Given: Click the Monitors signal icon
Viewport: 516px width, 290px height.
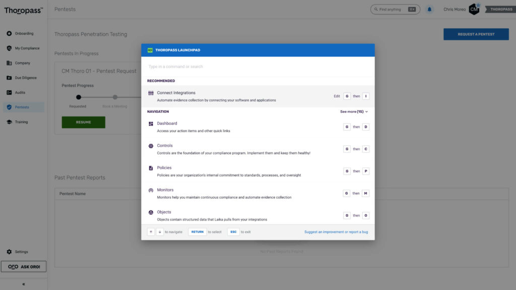Looking at the screenshot, I should click(x=151, y=190).
